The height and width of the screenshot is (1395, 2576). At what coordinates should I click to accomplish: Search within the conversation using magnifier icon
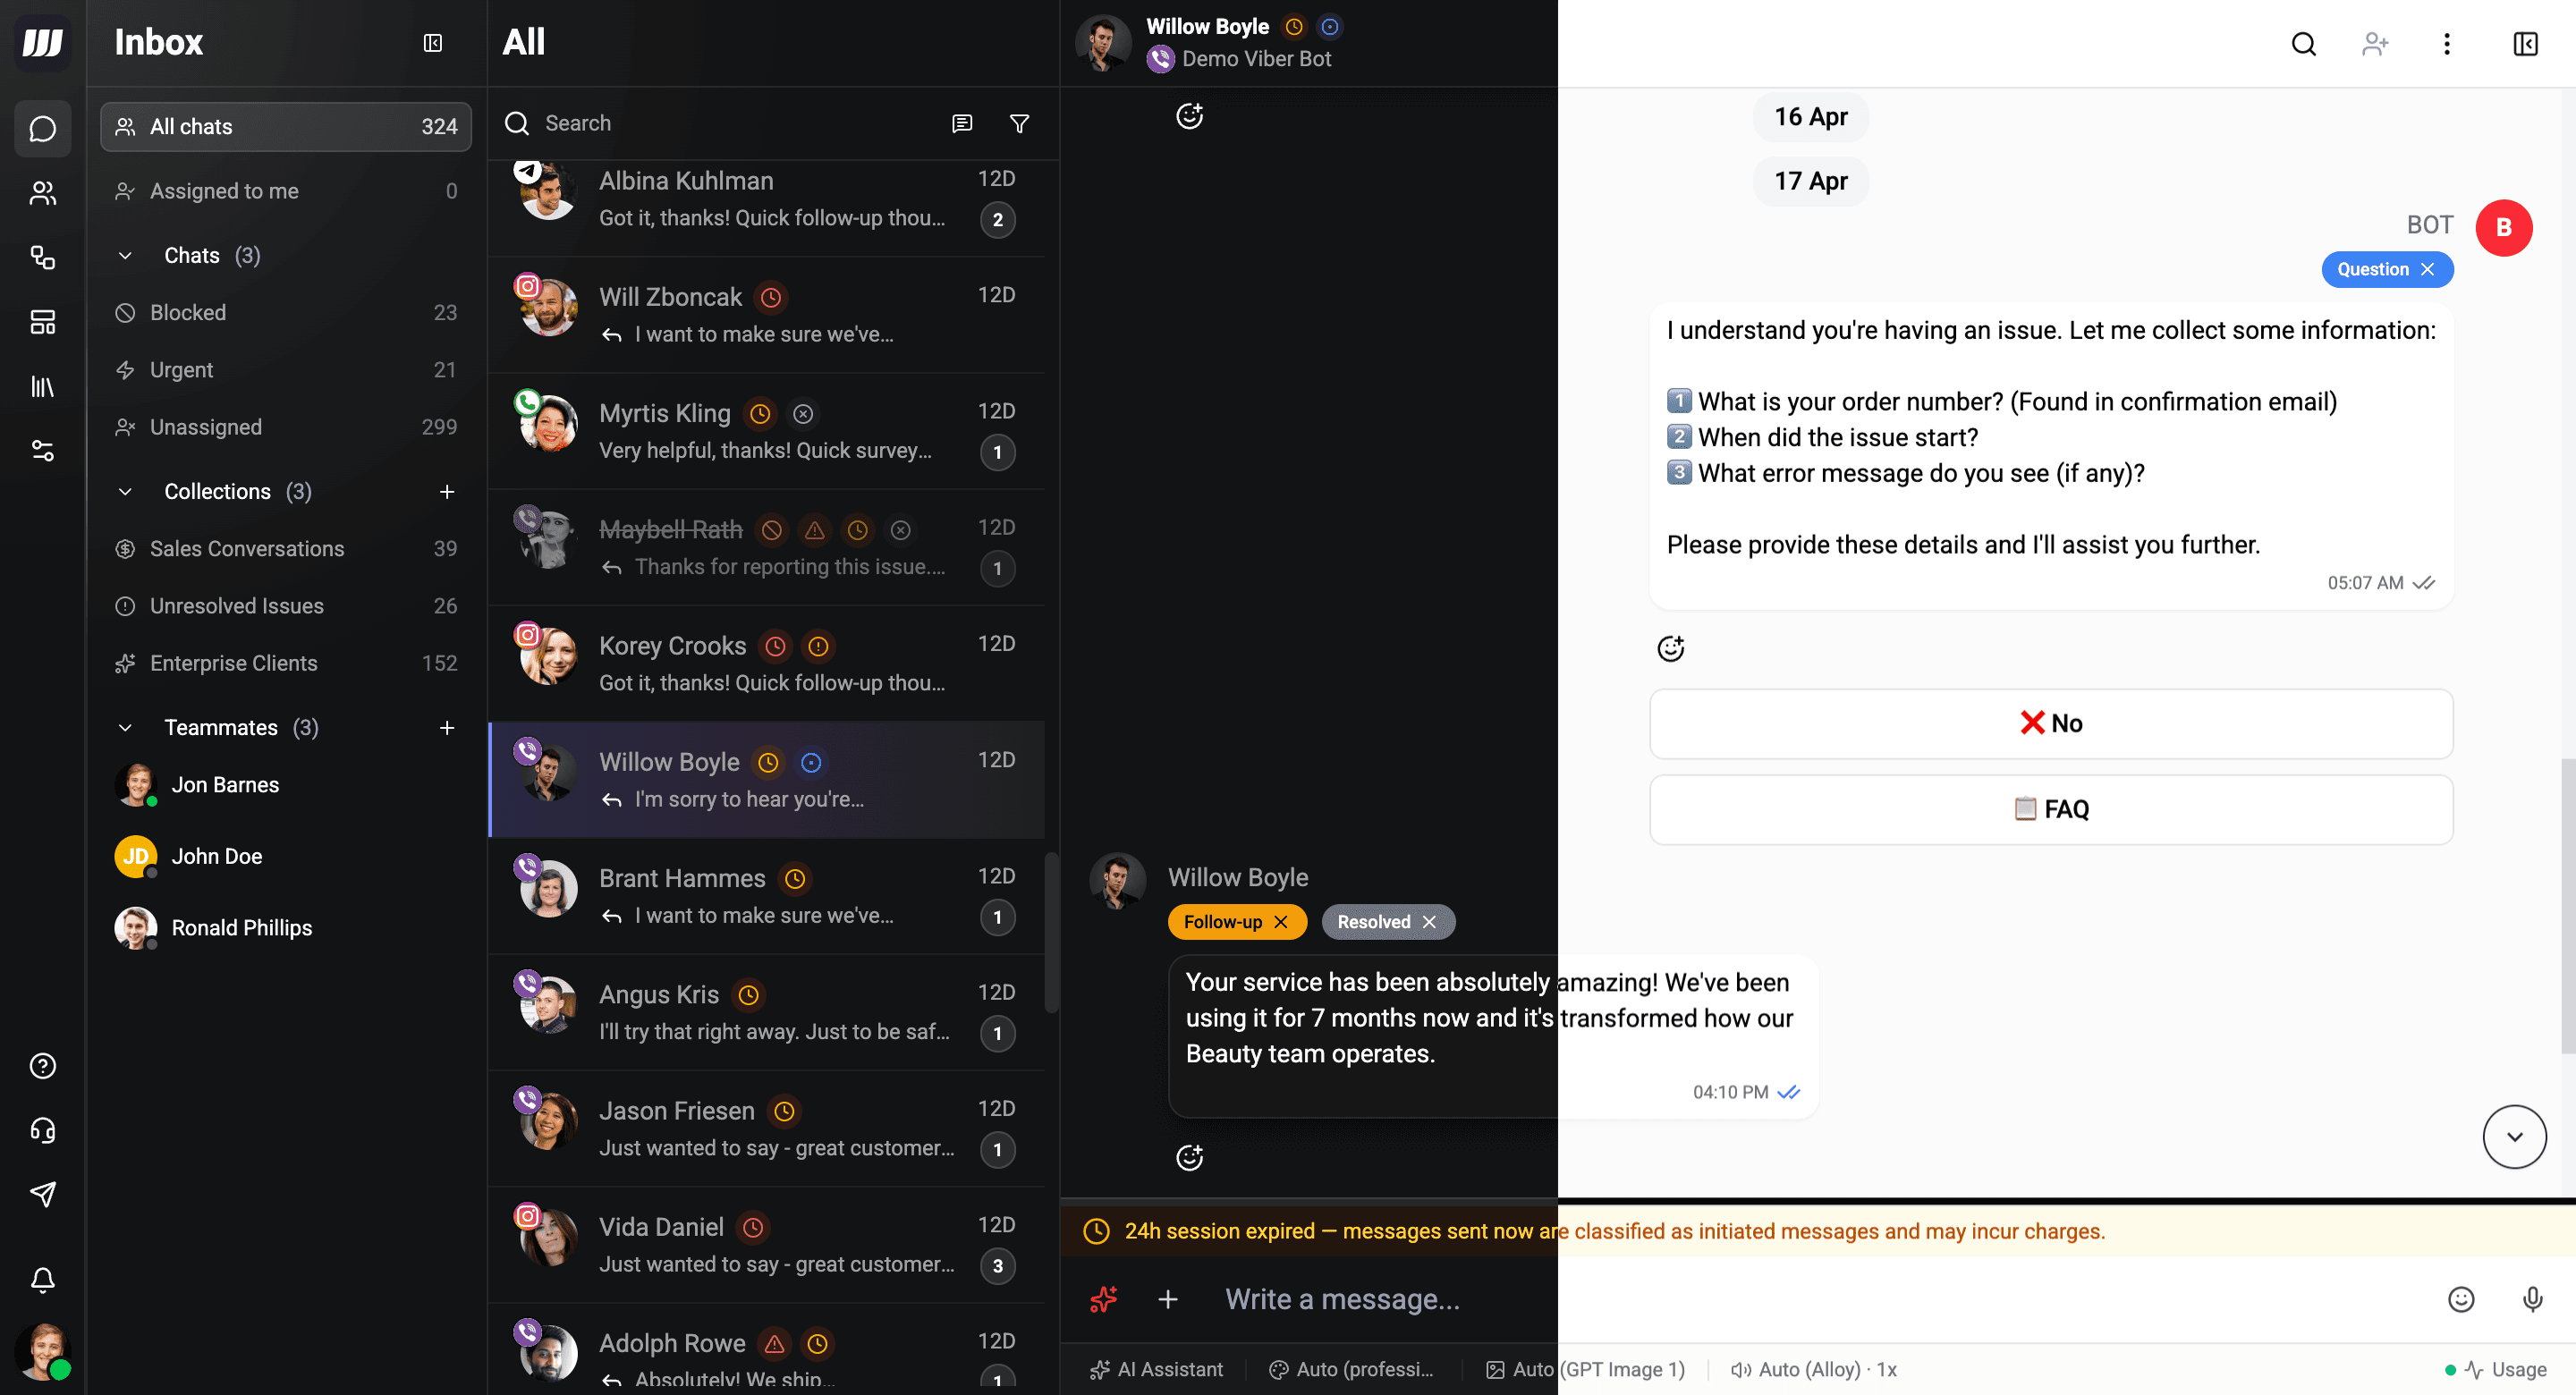(x=2303, y=44)
